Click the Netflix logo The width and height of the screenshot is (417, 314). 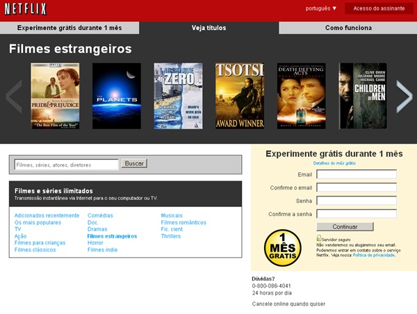[x=26, y=9]
